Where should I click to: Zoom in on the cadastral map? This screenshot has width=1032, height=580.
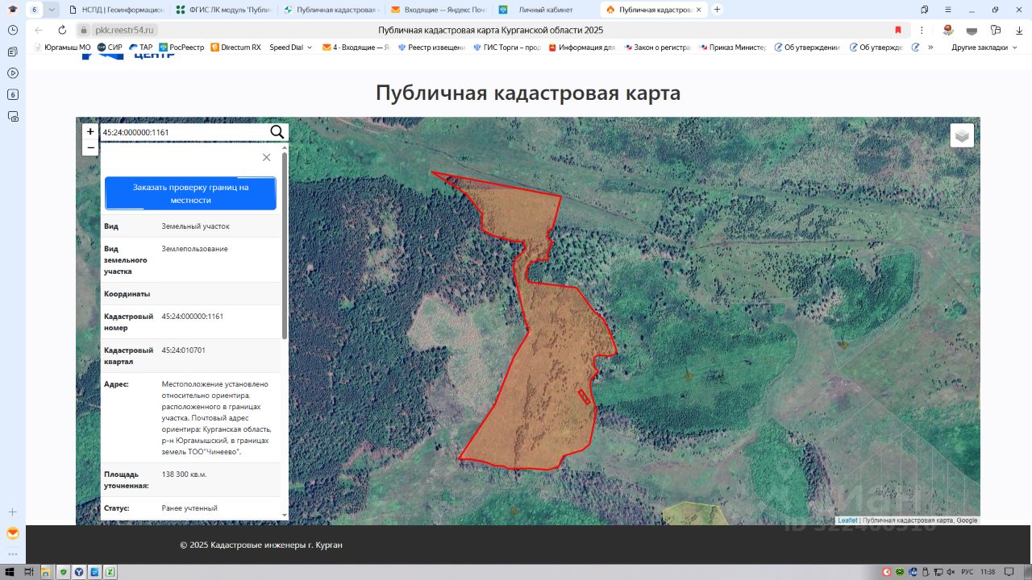click(x=90, y=132)
